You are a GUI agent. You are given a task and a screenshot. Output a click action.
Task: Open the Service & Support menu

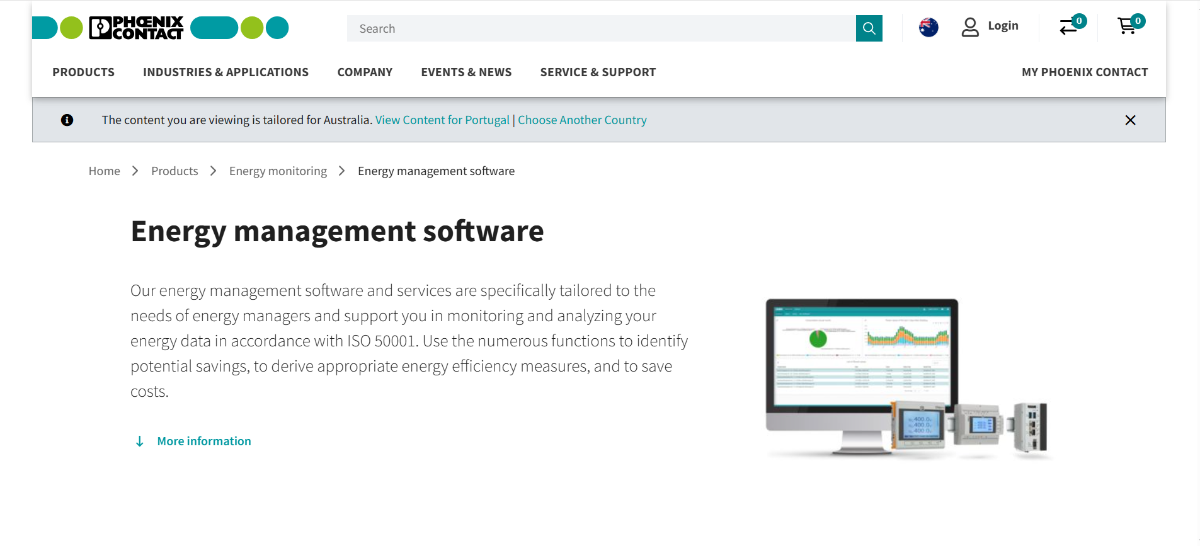click(x=598, y=72)
